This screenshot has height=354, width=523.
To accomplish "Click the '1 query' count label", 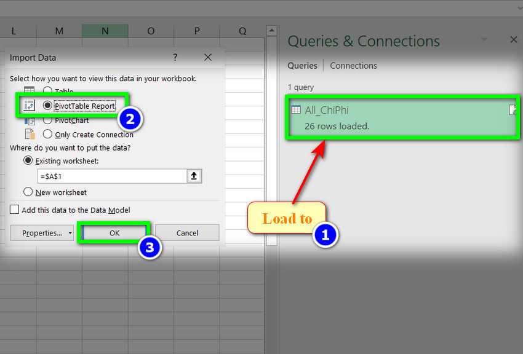I will (300, 87).
